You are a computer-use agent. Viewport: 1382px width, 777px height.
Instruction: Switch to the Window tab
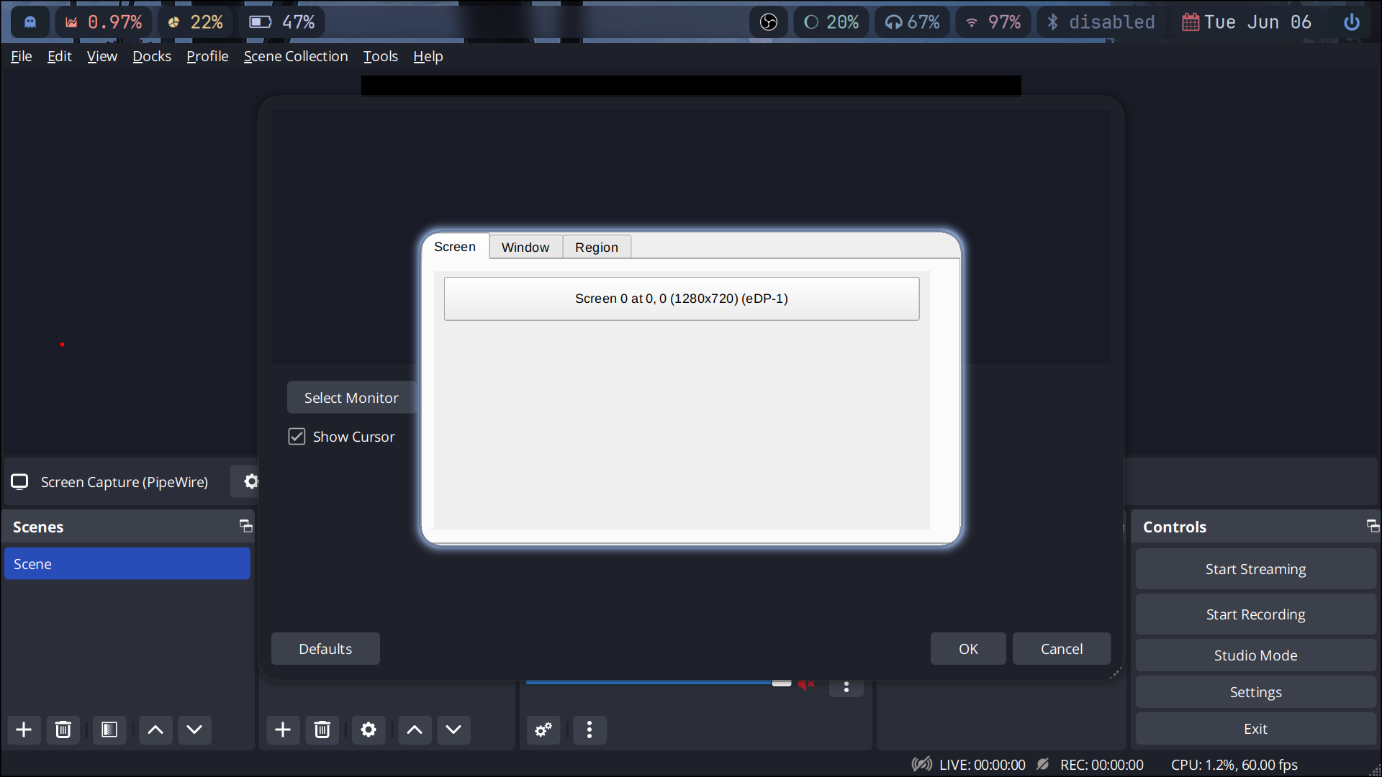[525, 247]
